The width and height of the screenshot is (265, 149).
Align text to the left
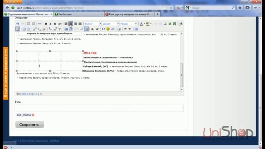(66, 24)
